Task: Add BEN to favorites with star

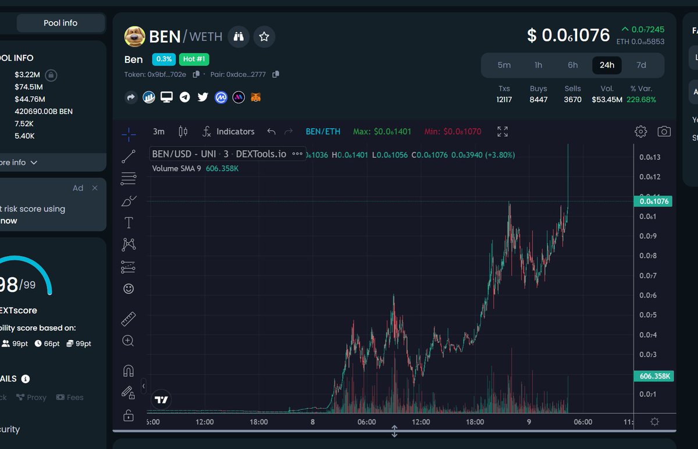Action: pos(264,37)
